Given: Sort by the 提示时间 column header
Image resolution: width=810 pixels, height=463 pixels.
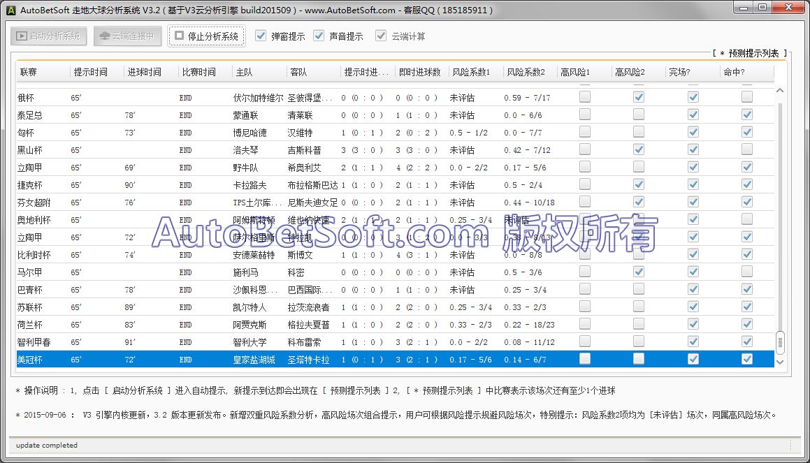Looking at the screenshot, I should point(96,72).
